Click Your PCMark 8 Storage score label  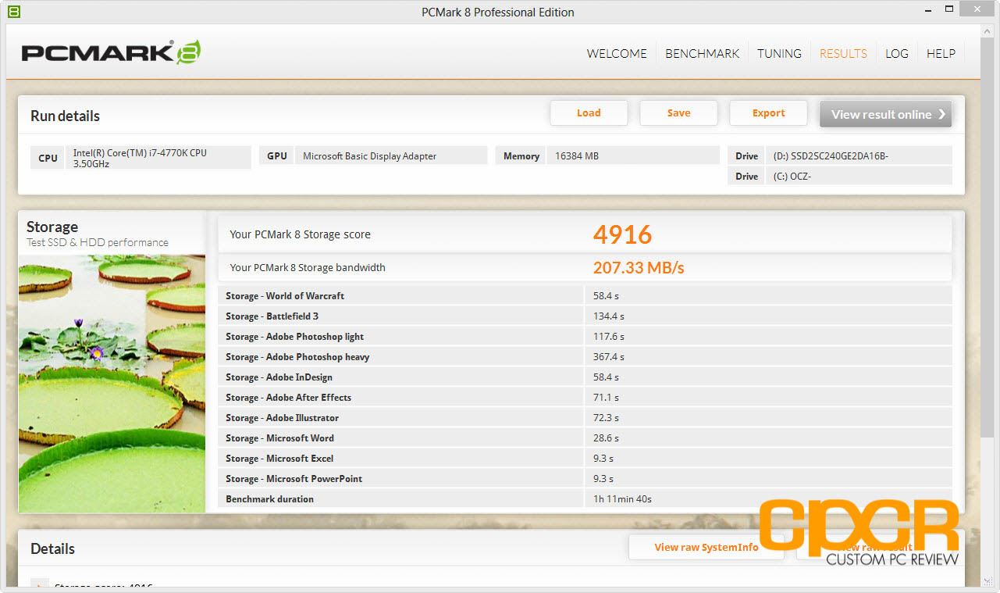pyautogui.click(x=300, y=234)
